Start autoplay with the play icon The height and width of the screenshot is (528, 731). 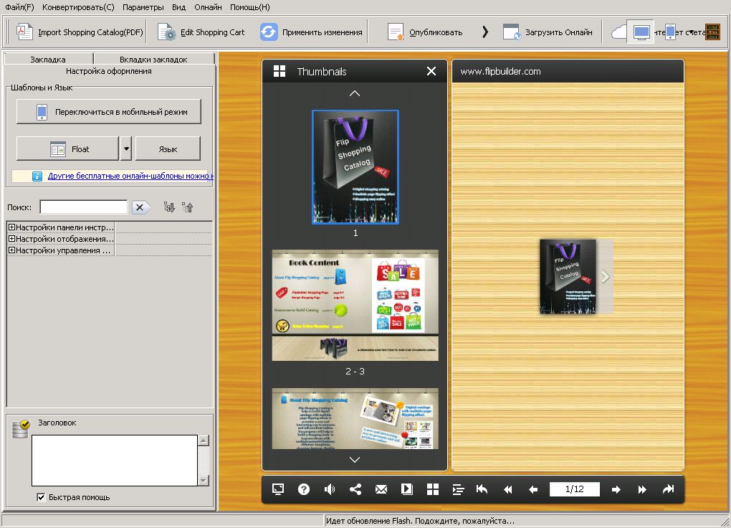407,489
